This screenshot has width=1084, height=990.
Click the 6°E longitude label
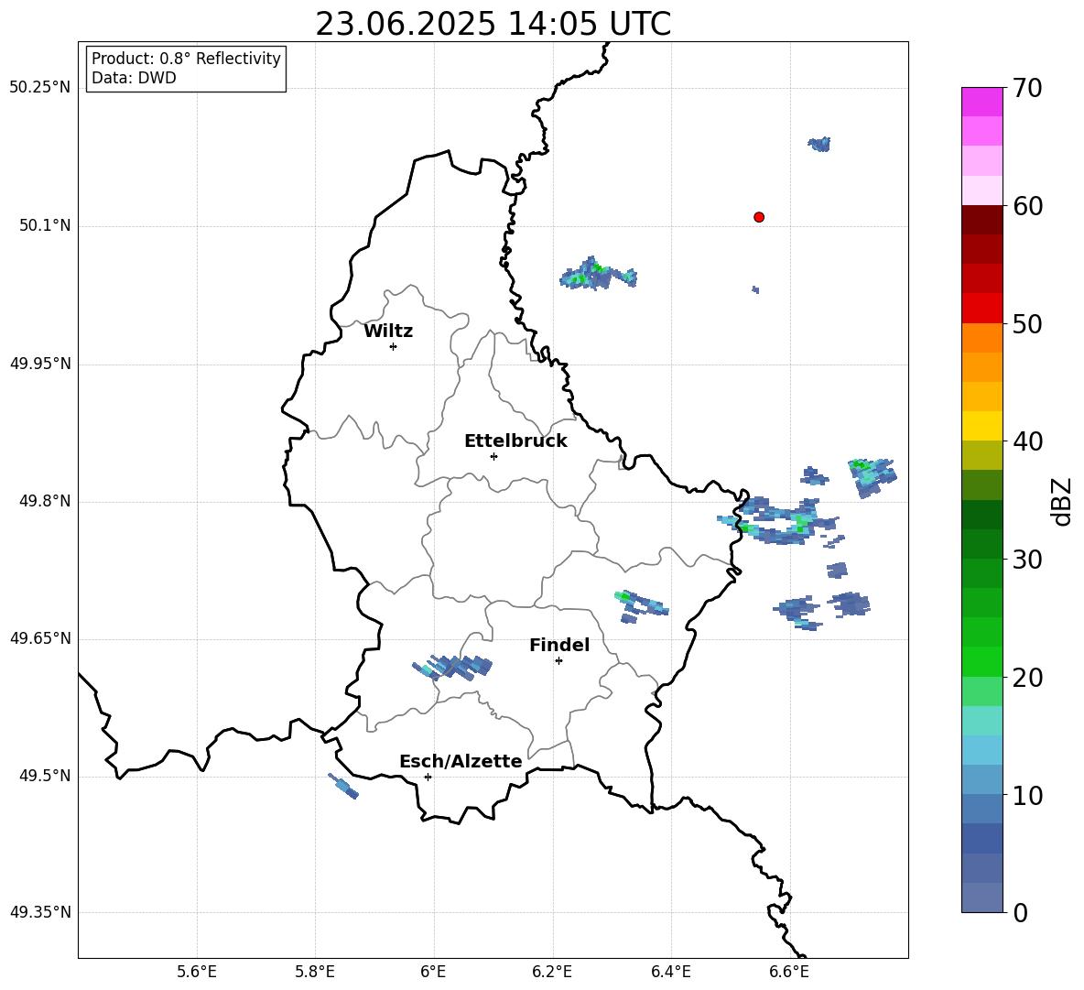[433, 973]
